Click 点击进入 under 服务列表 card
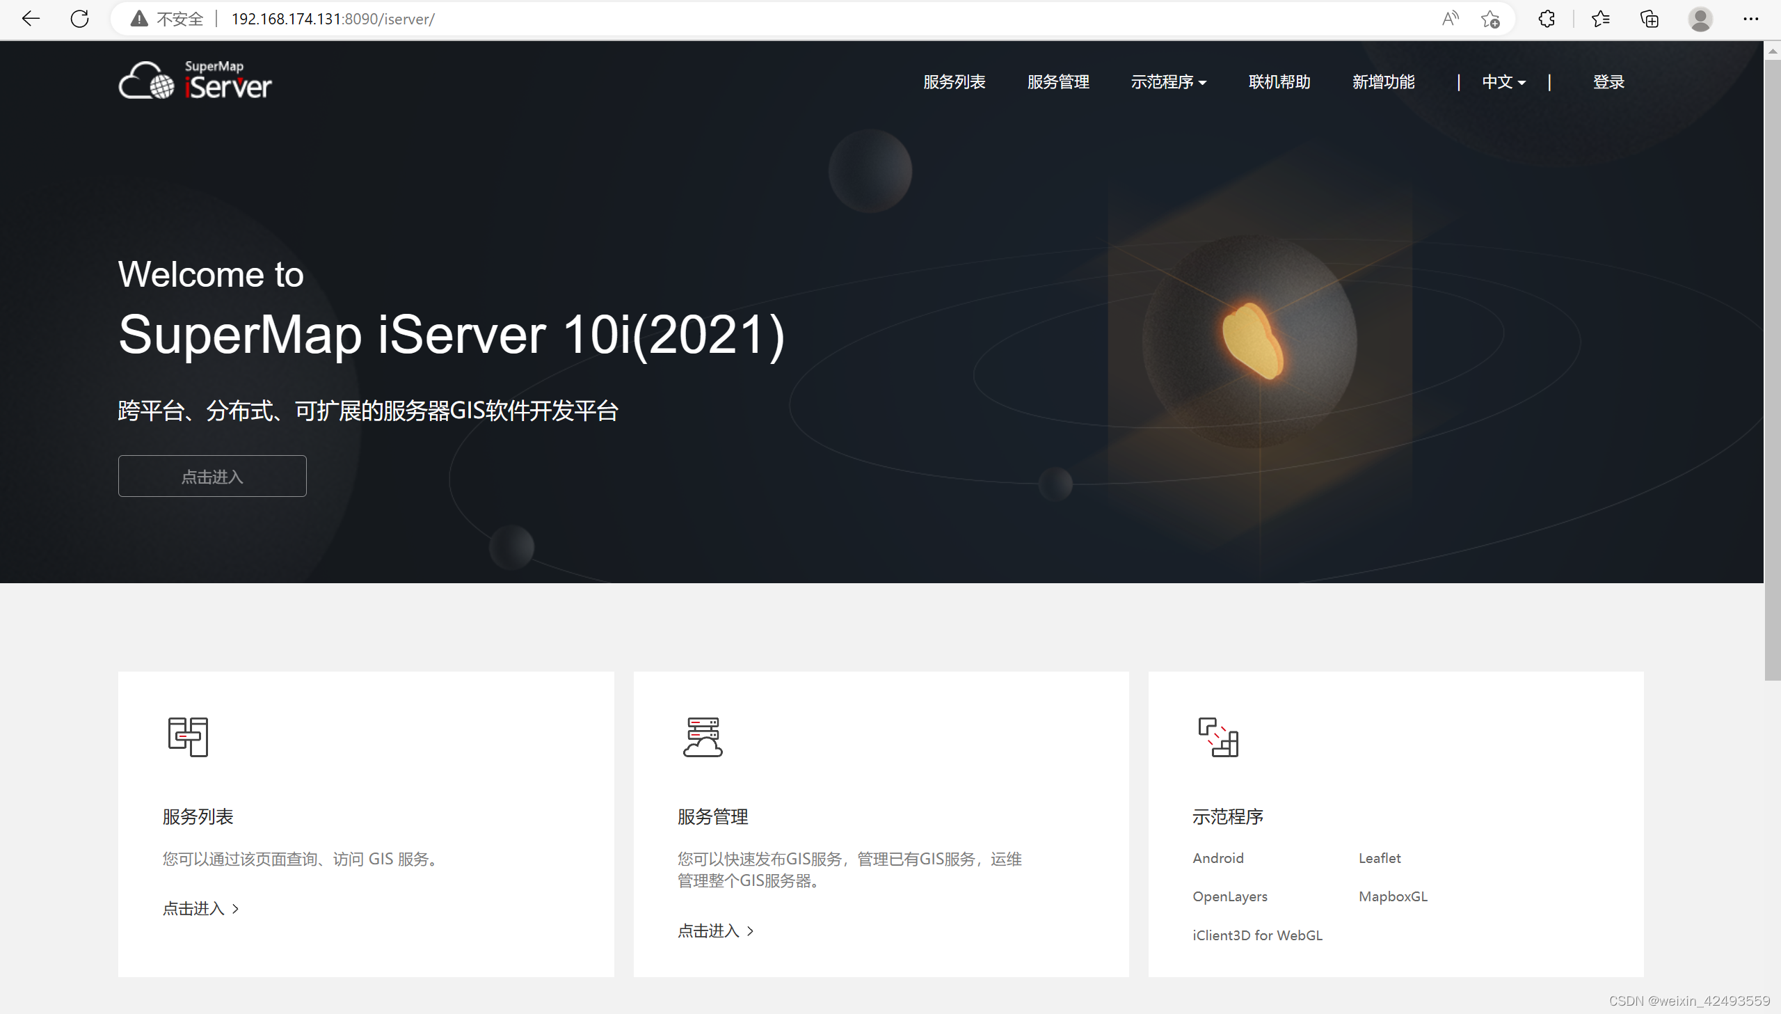 coord(200,909)
